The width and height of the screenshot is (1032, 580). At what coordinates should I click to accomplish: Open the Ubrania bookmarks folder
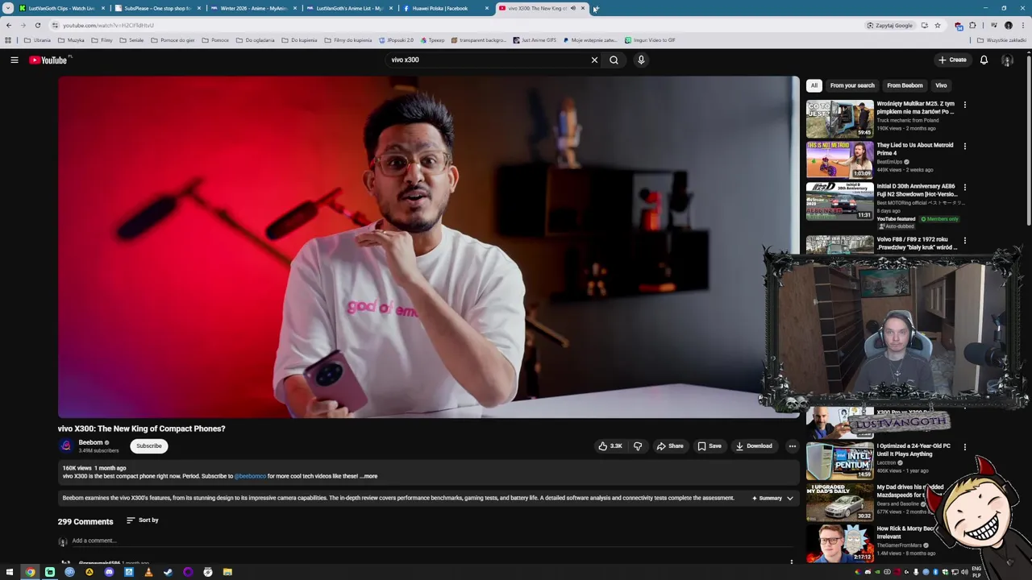coord(37,40)
